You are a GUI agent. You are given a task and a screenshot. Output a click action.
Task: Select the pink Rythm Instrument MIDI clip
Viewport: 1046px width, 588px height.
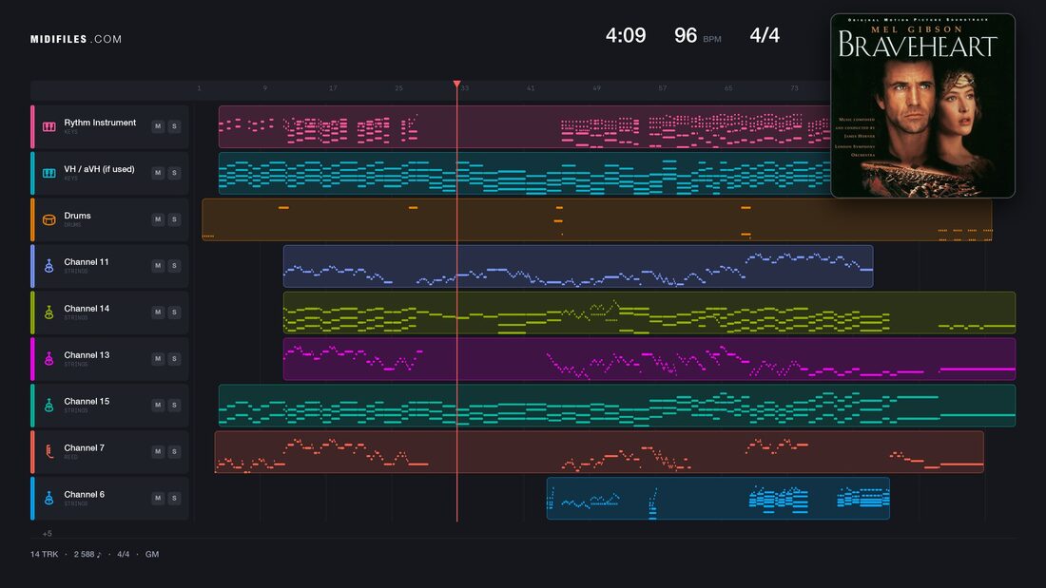coord(524,126)
